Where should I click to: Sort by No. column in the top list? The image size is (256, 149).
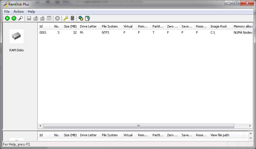pos(55,26)
